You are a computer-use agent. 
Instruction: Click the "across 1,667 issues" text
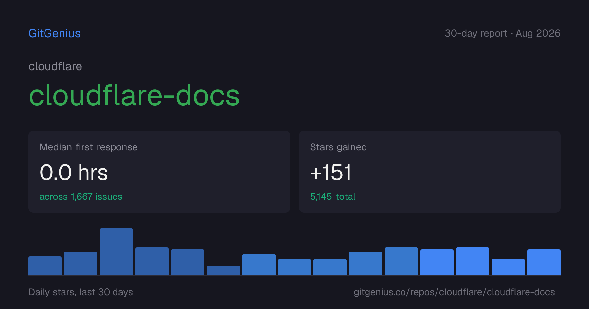(81, 197)
